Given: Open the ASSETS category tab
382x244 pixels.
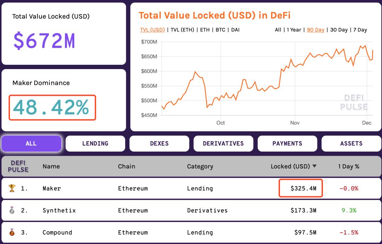Looking at the screenshot, I should [351, 143].
